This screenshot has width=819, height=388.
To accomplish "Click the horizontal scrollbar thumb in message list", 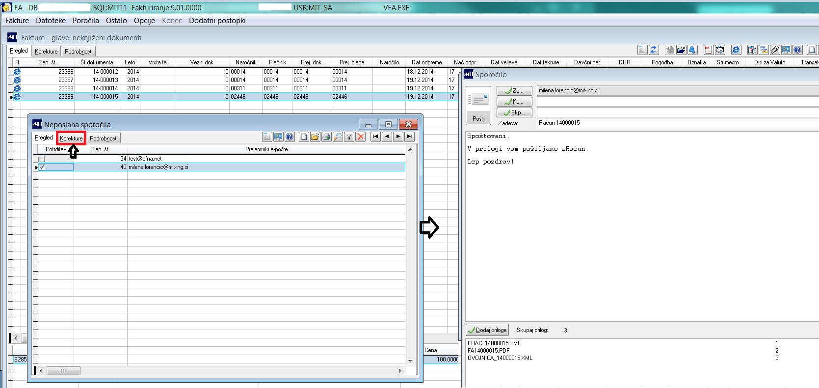I will [63, 371].
